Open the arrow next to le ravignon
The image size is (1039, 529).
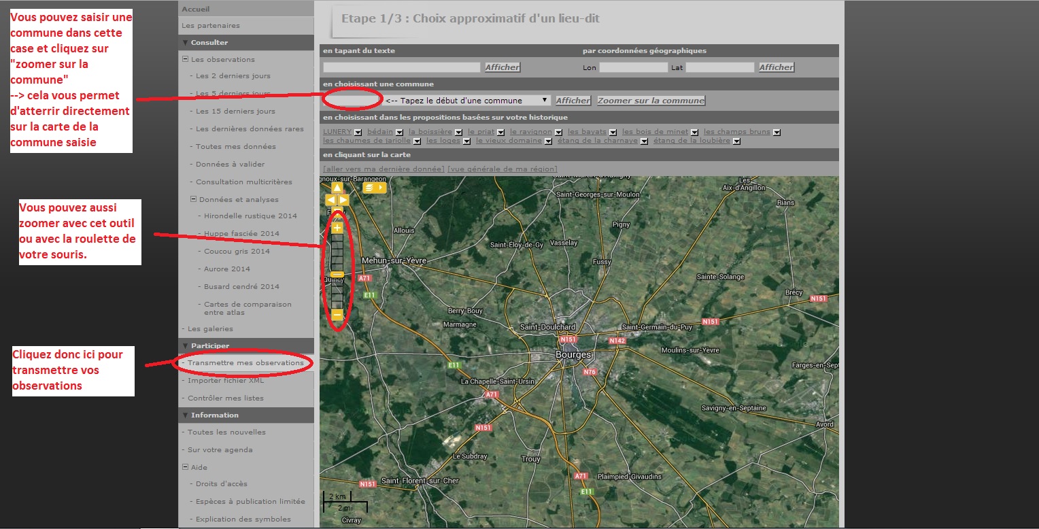point(558,133)
